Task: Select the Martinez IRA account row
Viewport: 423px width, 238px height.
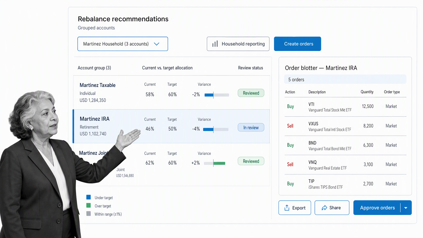Action: [x=171, y=126]
